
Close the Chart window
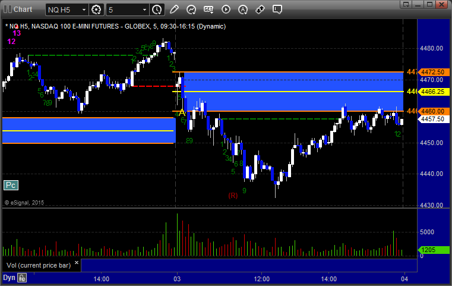[x=441, y=5]
